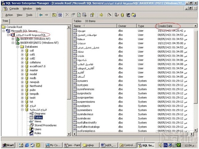Viewport: 199px width, 149px height.
Task: Open the Tools menu
Action: 29,15
